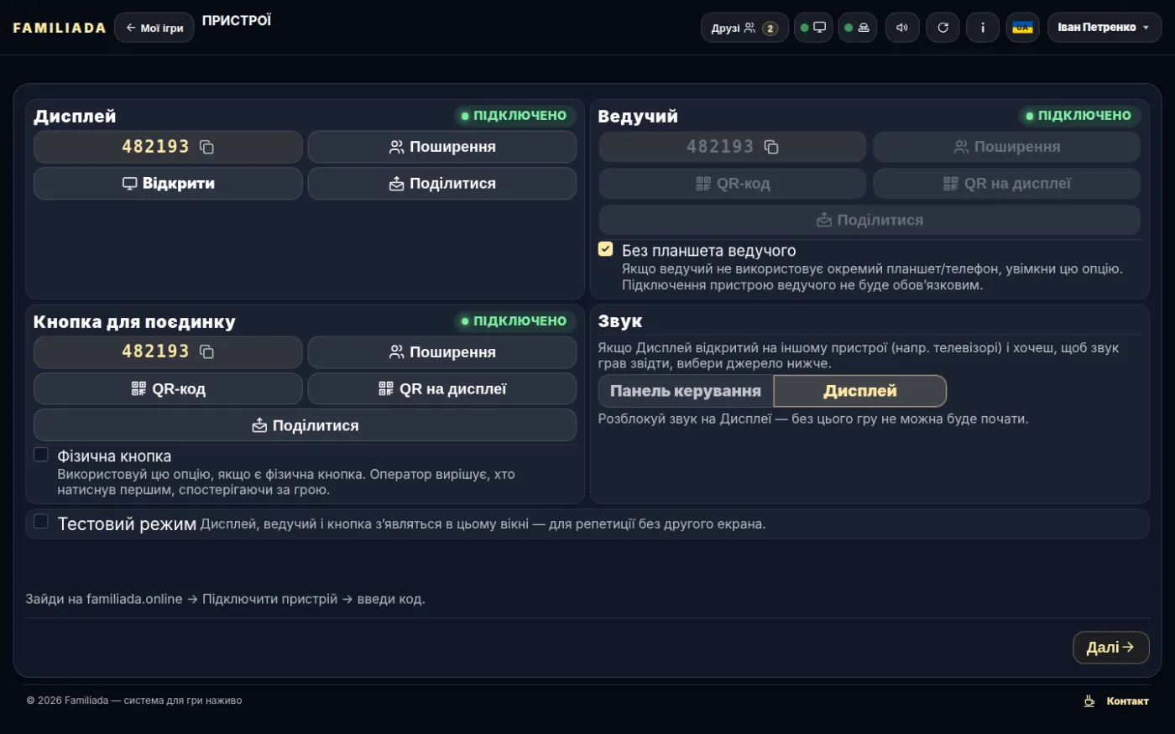The width and height of the screenshot is (1175, 734).
Task: Click the coffee cup icon in footer
Action: click(x=1089, y=700)
